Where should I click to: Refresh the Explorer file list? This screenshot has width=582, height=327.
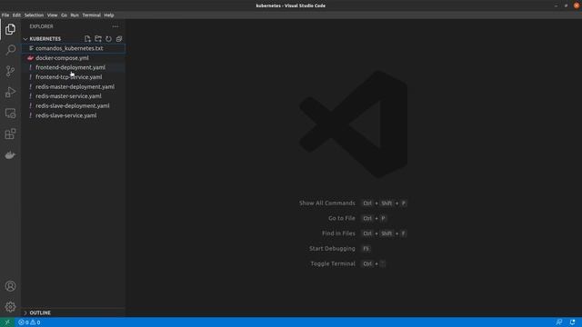pyautogui.click(x=108, y=38)
